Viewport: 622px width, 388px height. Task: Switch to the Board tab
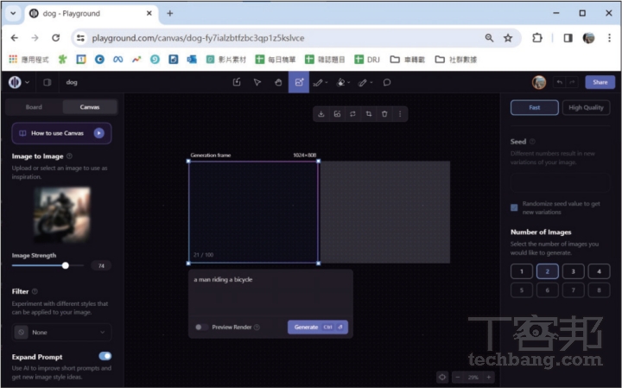[x=34, y=107]
